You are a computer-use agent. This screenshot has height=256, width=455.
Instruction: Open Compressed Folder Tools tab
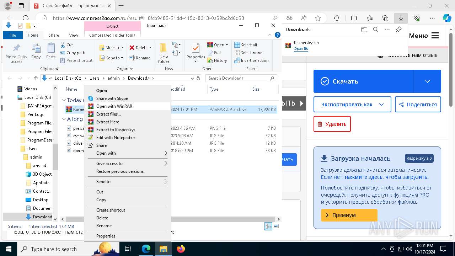(112, 35)
